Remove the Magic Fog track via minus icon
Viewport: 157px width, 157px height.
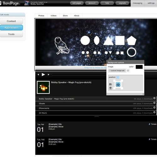(x=154, y=98)
